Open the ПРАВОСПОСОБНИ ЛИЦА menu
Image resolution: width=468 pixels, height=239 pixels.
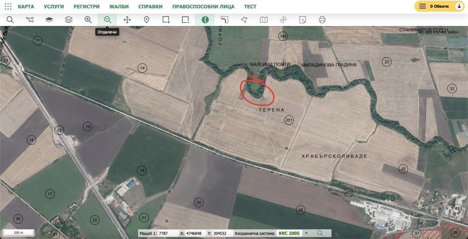pyautogui.click(x=203, y=7)
